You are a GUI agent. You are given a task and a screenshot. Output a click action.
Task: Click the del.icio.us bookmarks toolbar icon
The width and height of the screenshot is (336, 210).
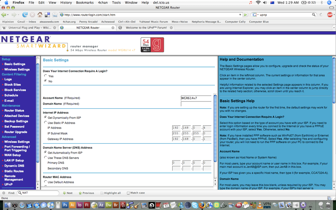[x=47, y=15]
